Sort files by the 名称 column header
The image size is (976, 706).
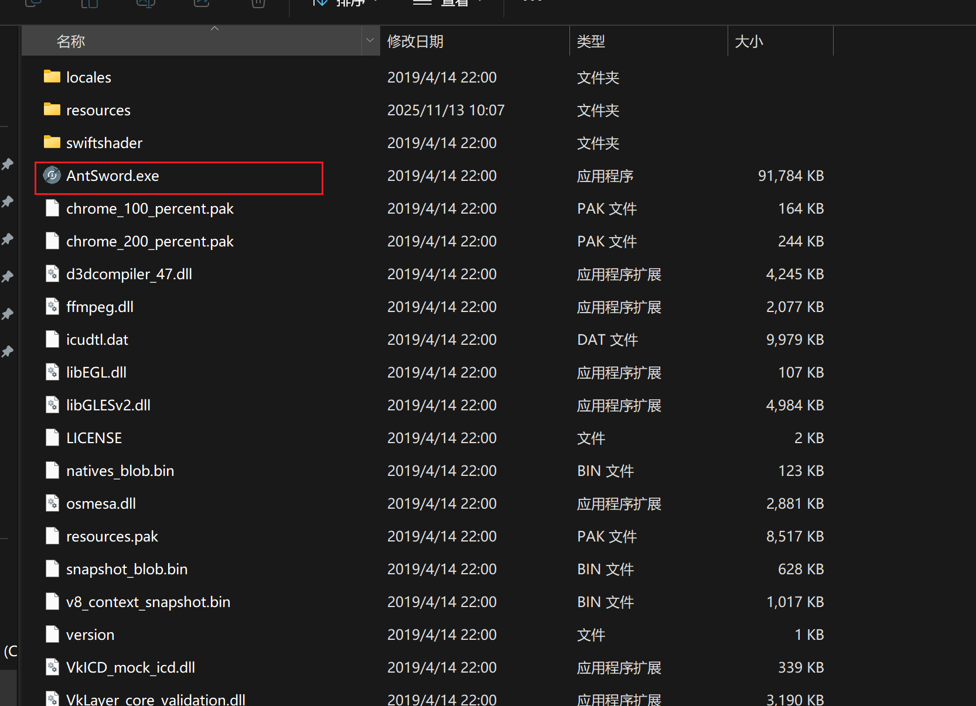point(192,41)
